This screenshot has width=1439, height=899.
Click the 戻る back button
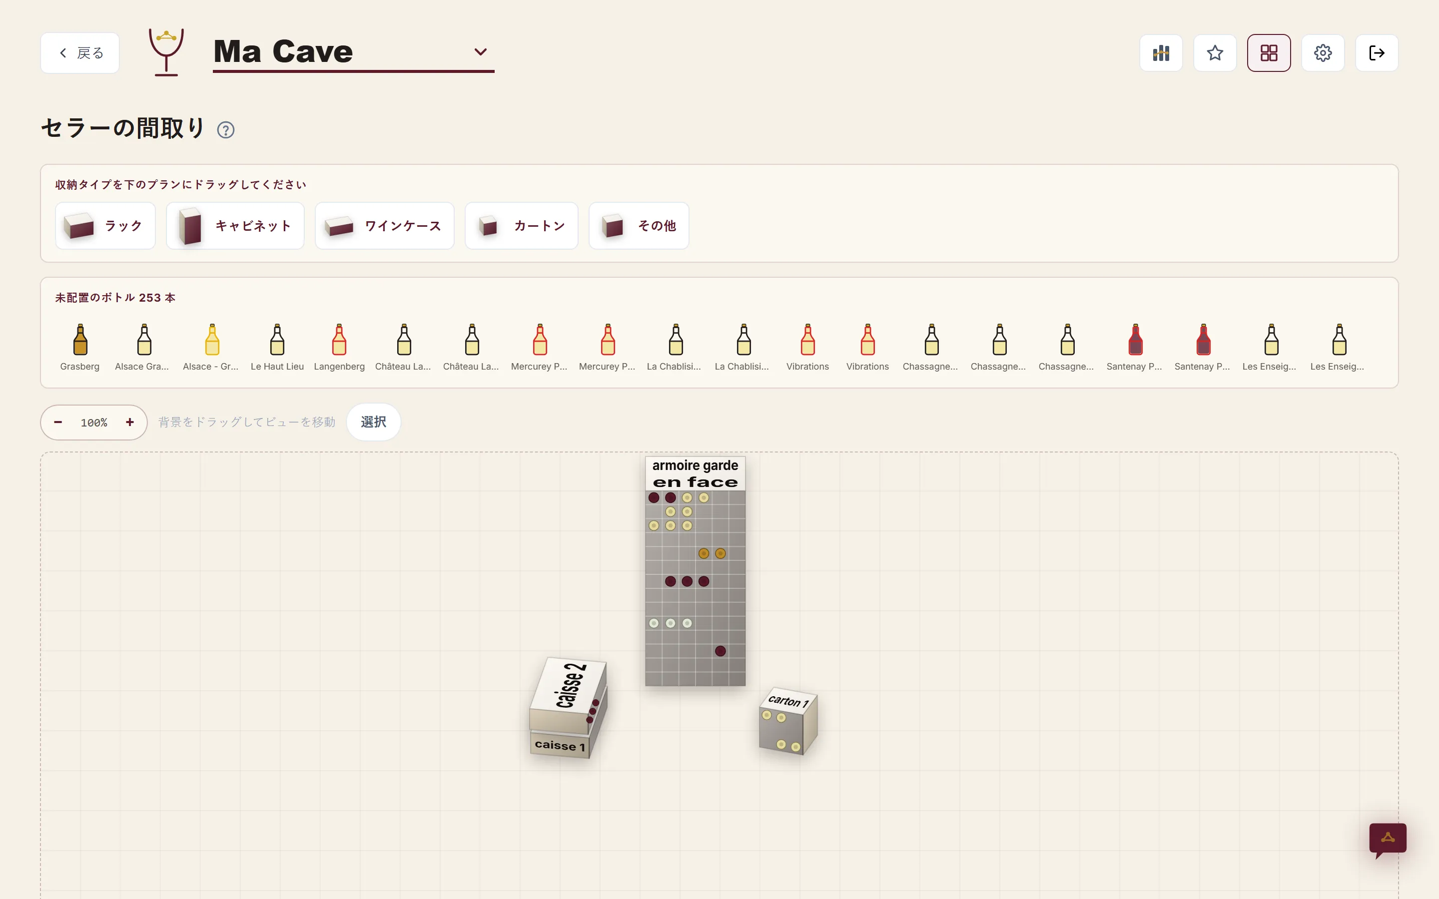click(x=80, y=53)
